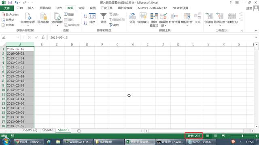Click zoom out minus button
Viewport: 259px width, 145px height.
pyautogui.click(x=229, y=136)
